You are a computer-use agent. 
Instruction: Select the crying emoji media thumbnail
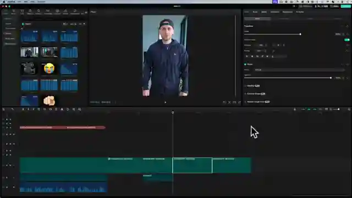click(49, 68)
